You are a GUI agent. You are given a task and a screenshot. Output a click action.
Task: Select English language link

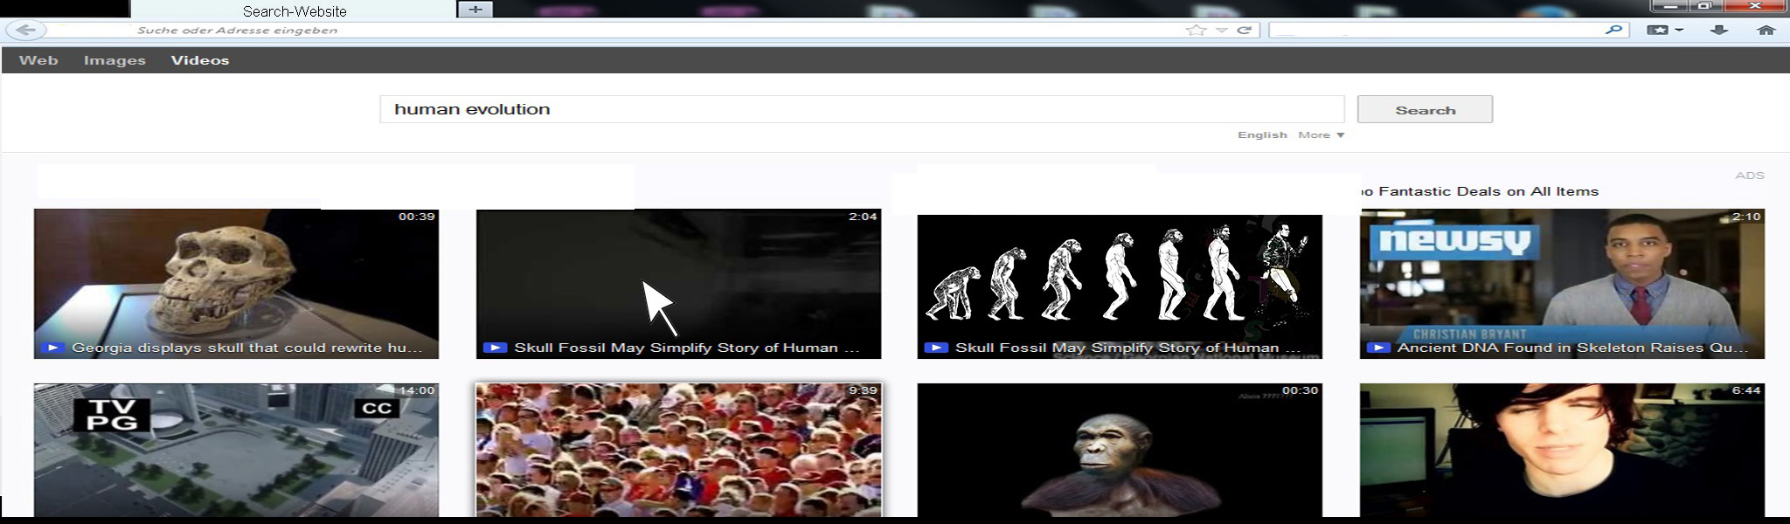[1262, 134]
